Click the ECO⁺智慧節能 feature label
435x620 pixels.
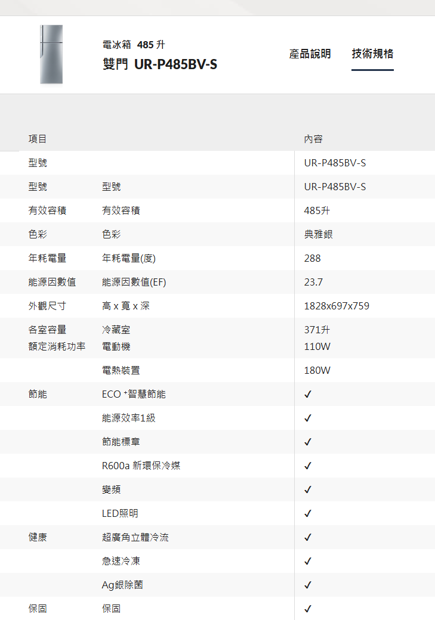pyautogui.click(x=134, y=394)
